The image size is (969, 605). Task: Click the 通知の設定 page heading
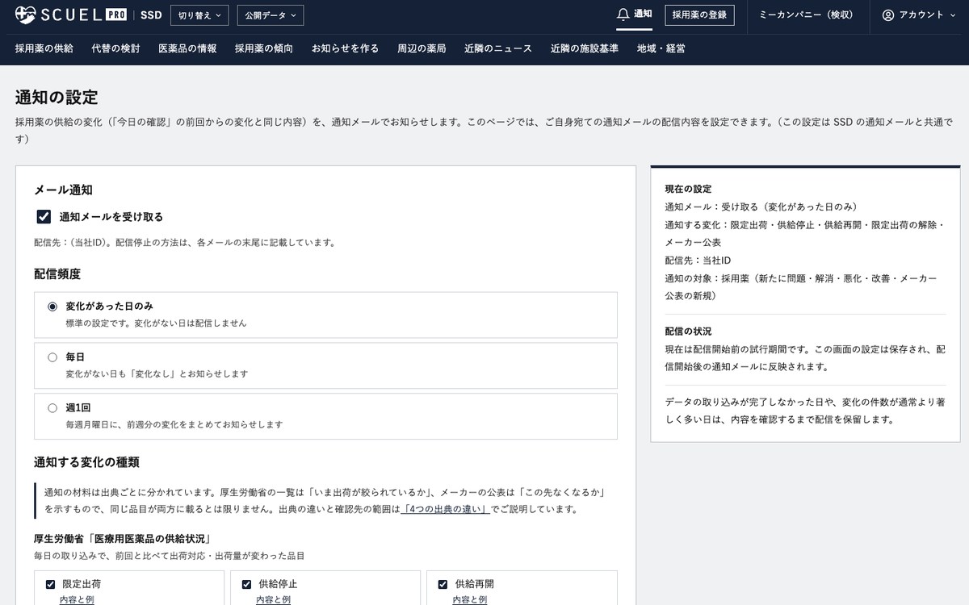click(57, 98)
